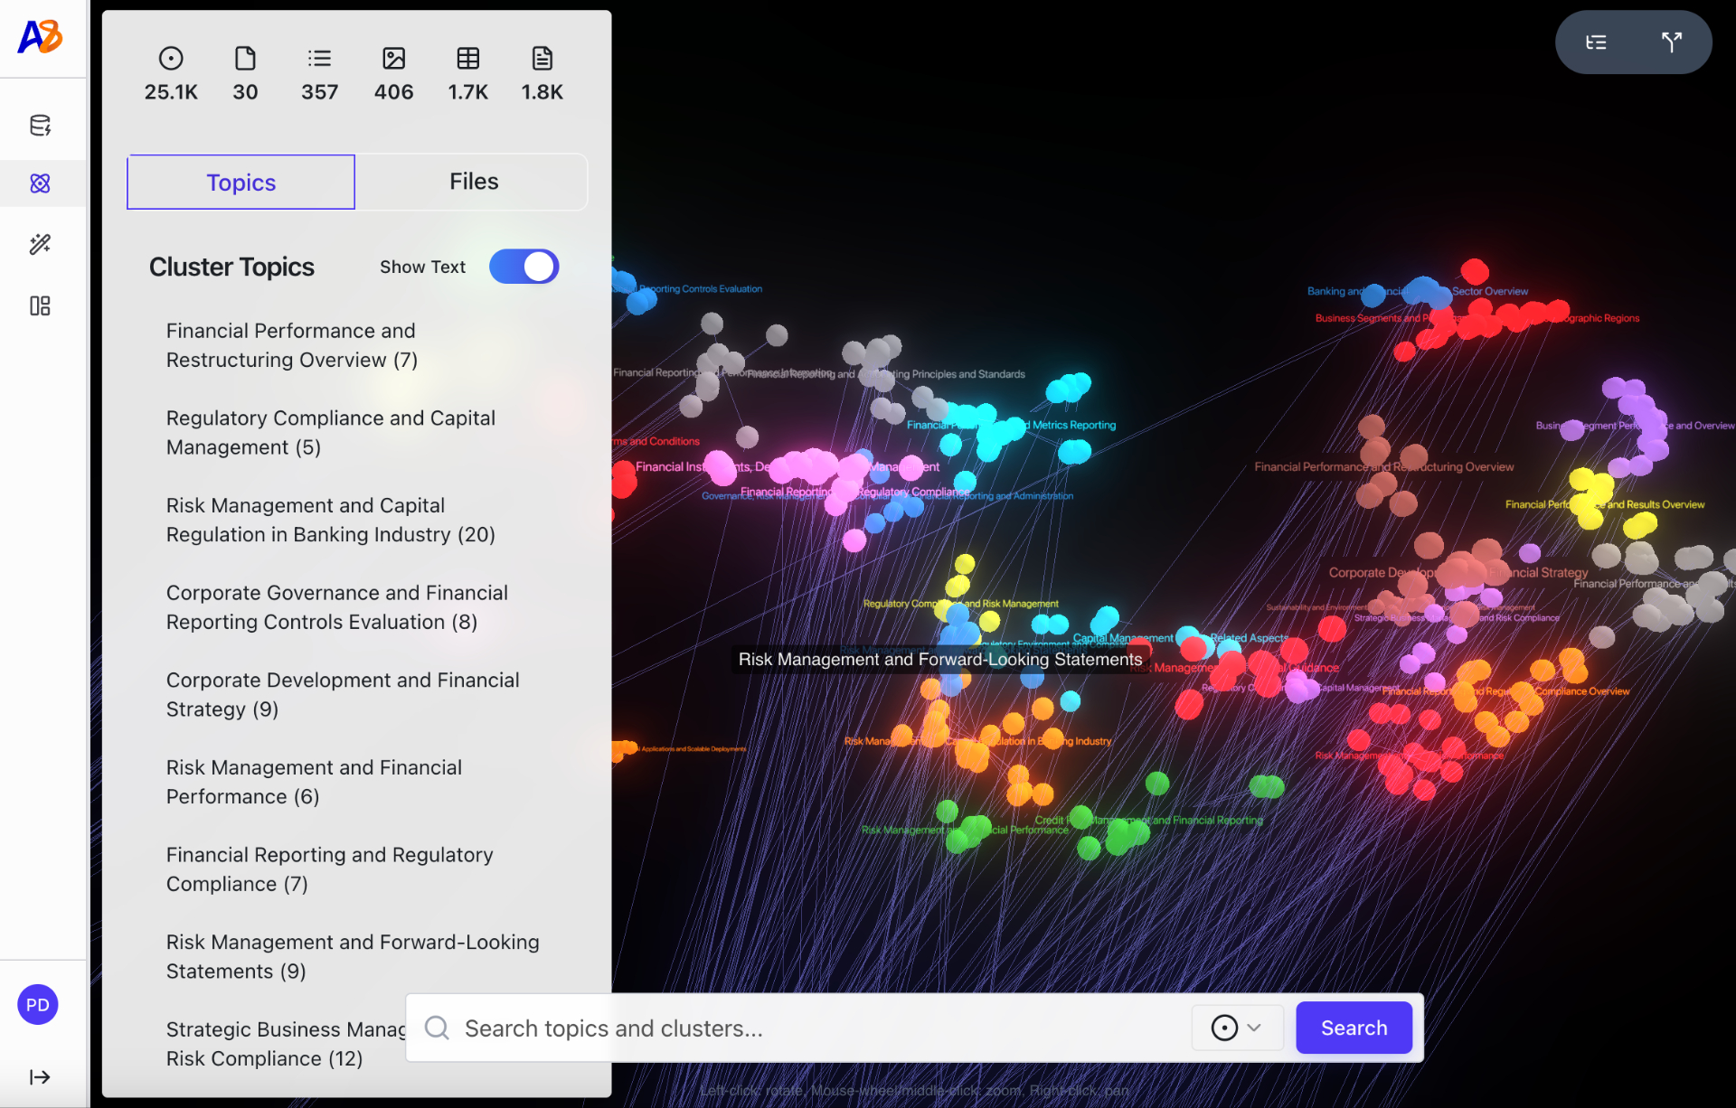Click the tree view icon top right

(1597, 42)
